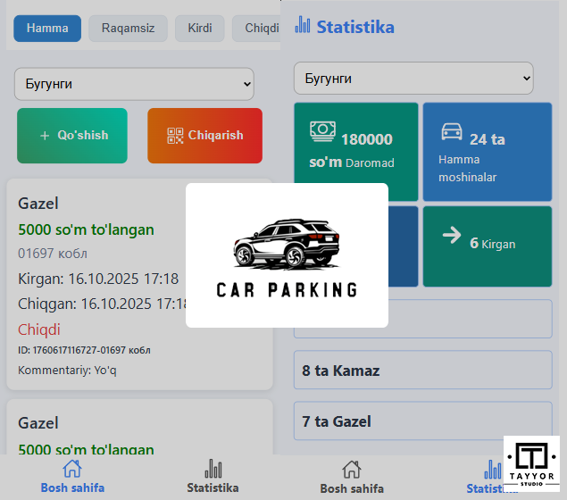Click the arrow icon on Kirgan card
Screen dimensions: 567x500
pyautogui.click(x=452, y=236)
